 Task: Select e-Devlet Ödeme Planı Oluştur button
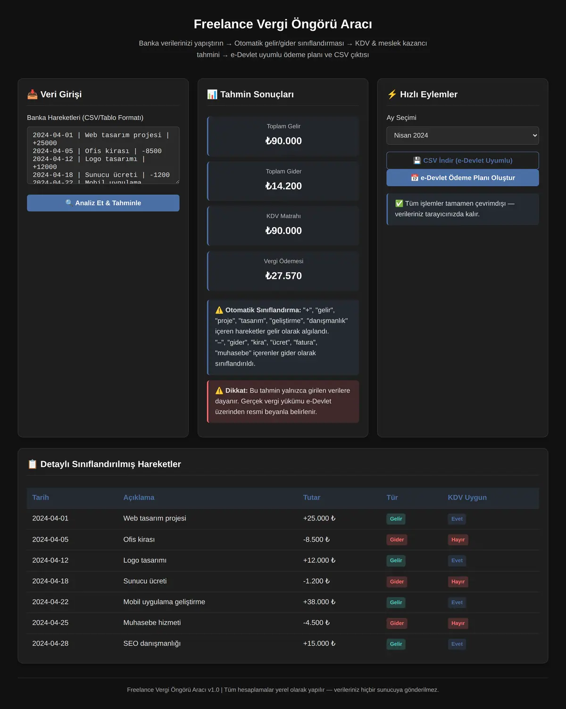(463, 178)
